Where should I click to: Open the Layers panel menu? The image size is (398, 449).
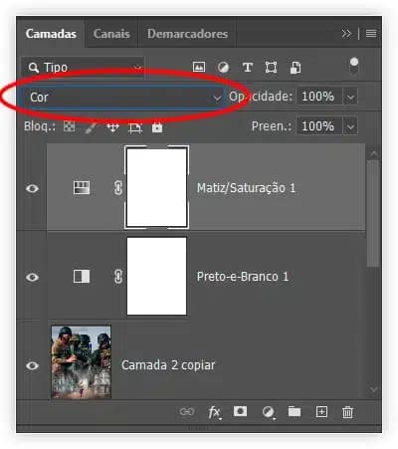click(371, 33)
